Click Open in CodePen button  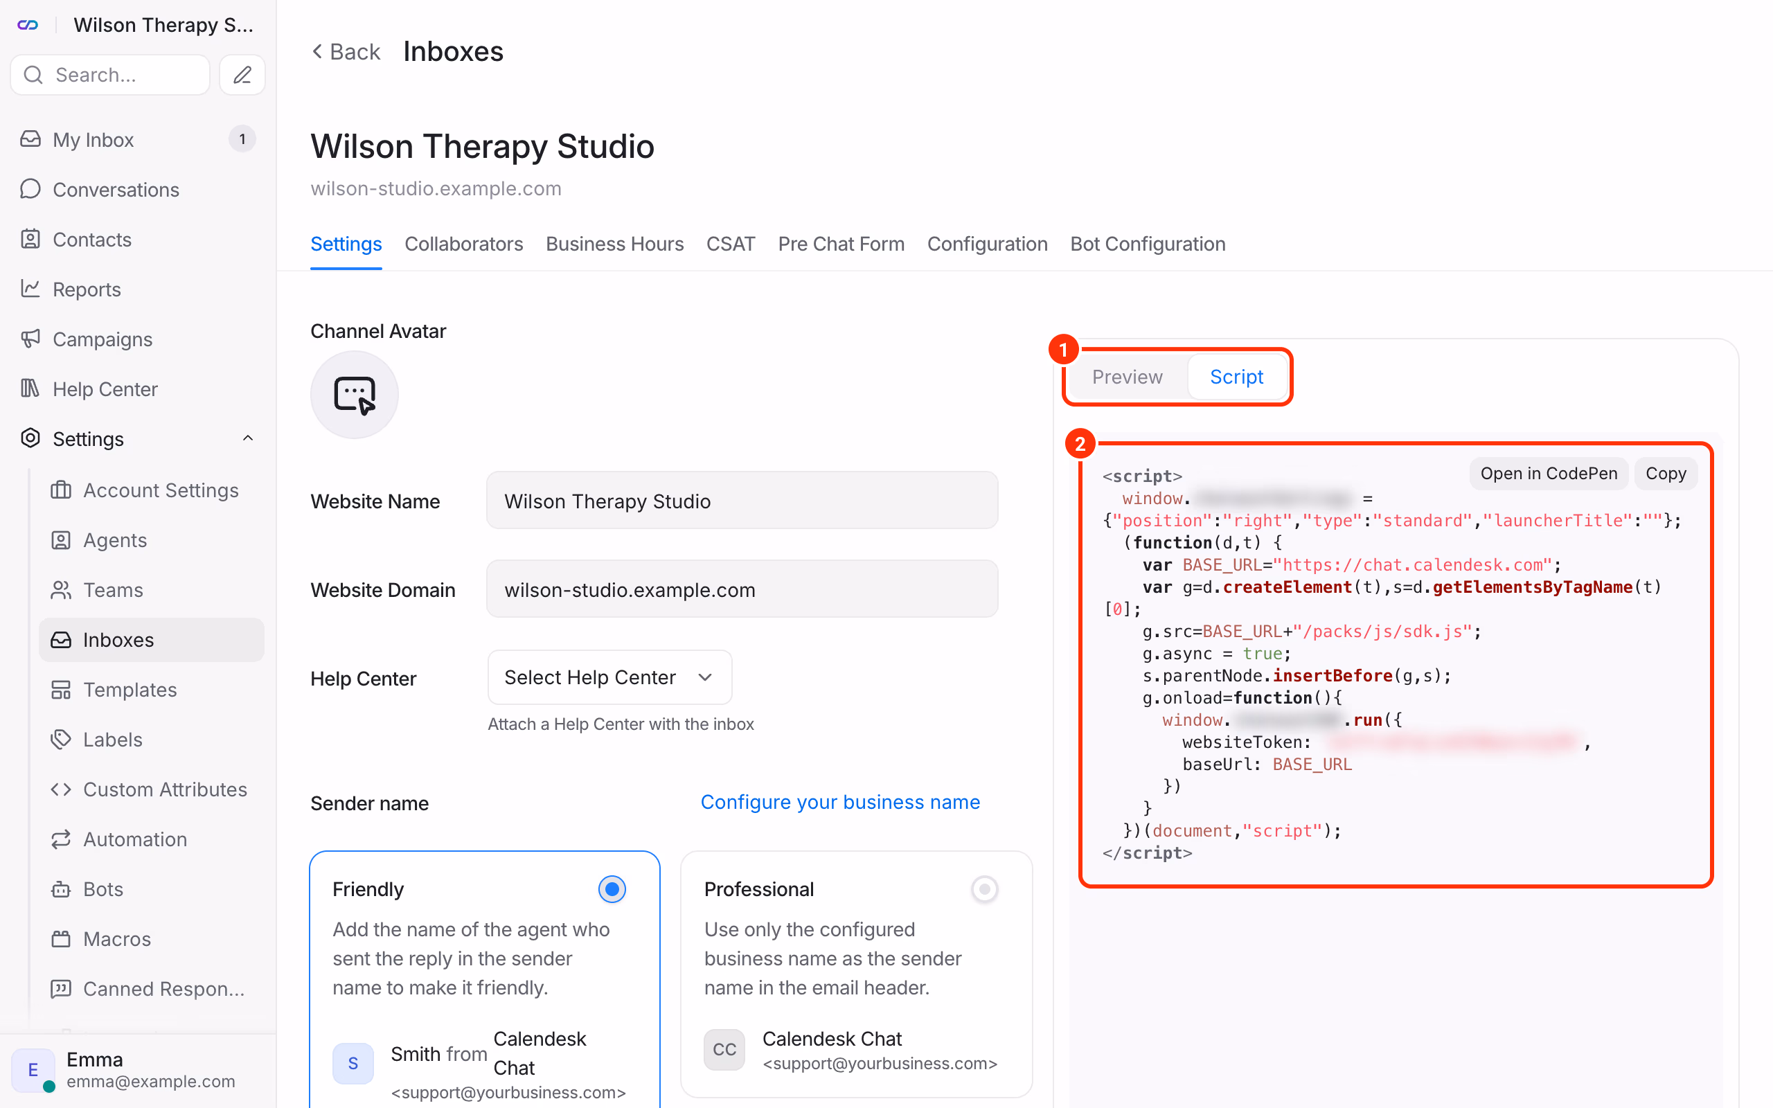[1548, 474]
